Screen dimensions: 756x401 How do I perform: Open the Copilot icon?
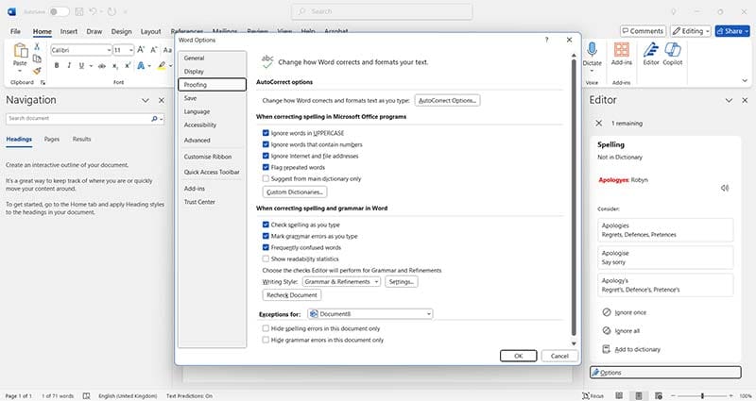pyautogui.click(x=673, y=50)
